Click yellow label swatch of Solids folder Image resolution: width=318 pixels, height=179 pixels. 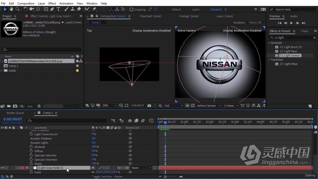tap(77, 71)
